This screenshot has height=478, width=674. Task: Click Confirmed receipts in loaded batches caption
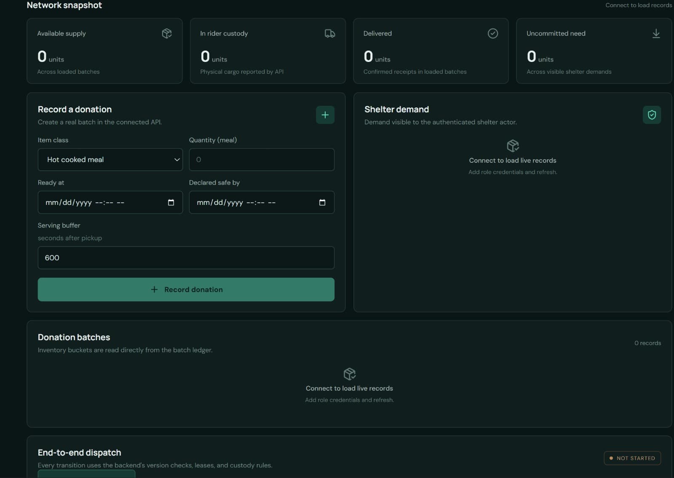click(x=415, y=72)
